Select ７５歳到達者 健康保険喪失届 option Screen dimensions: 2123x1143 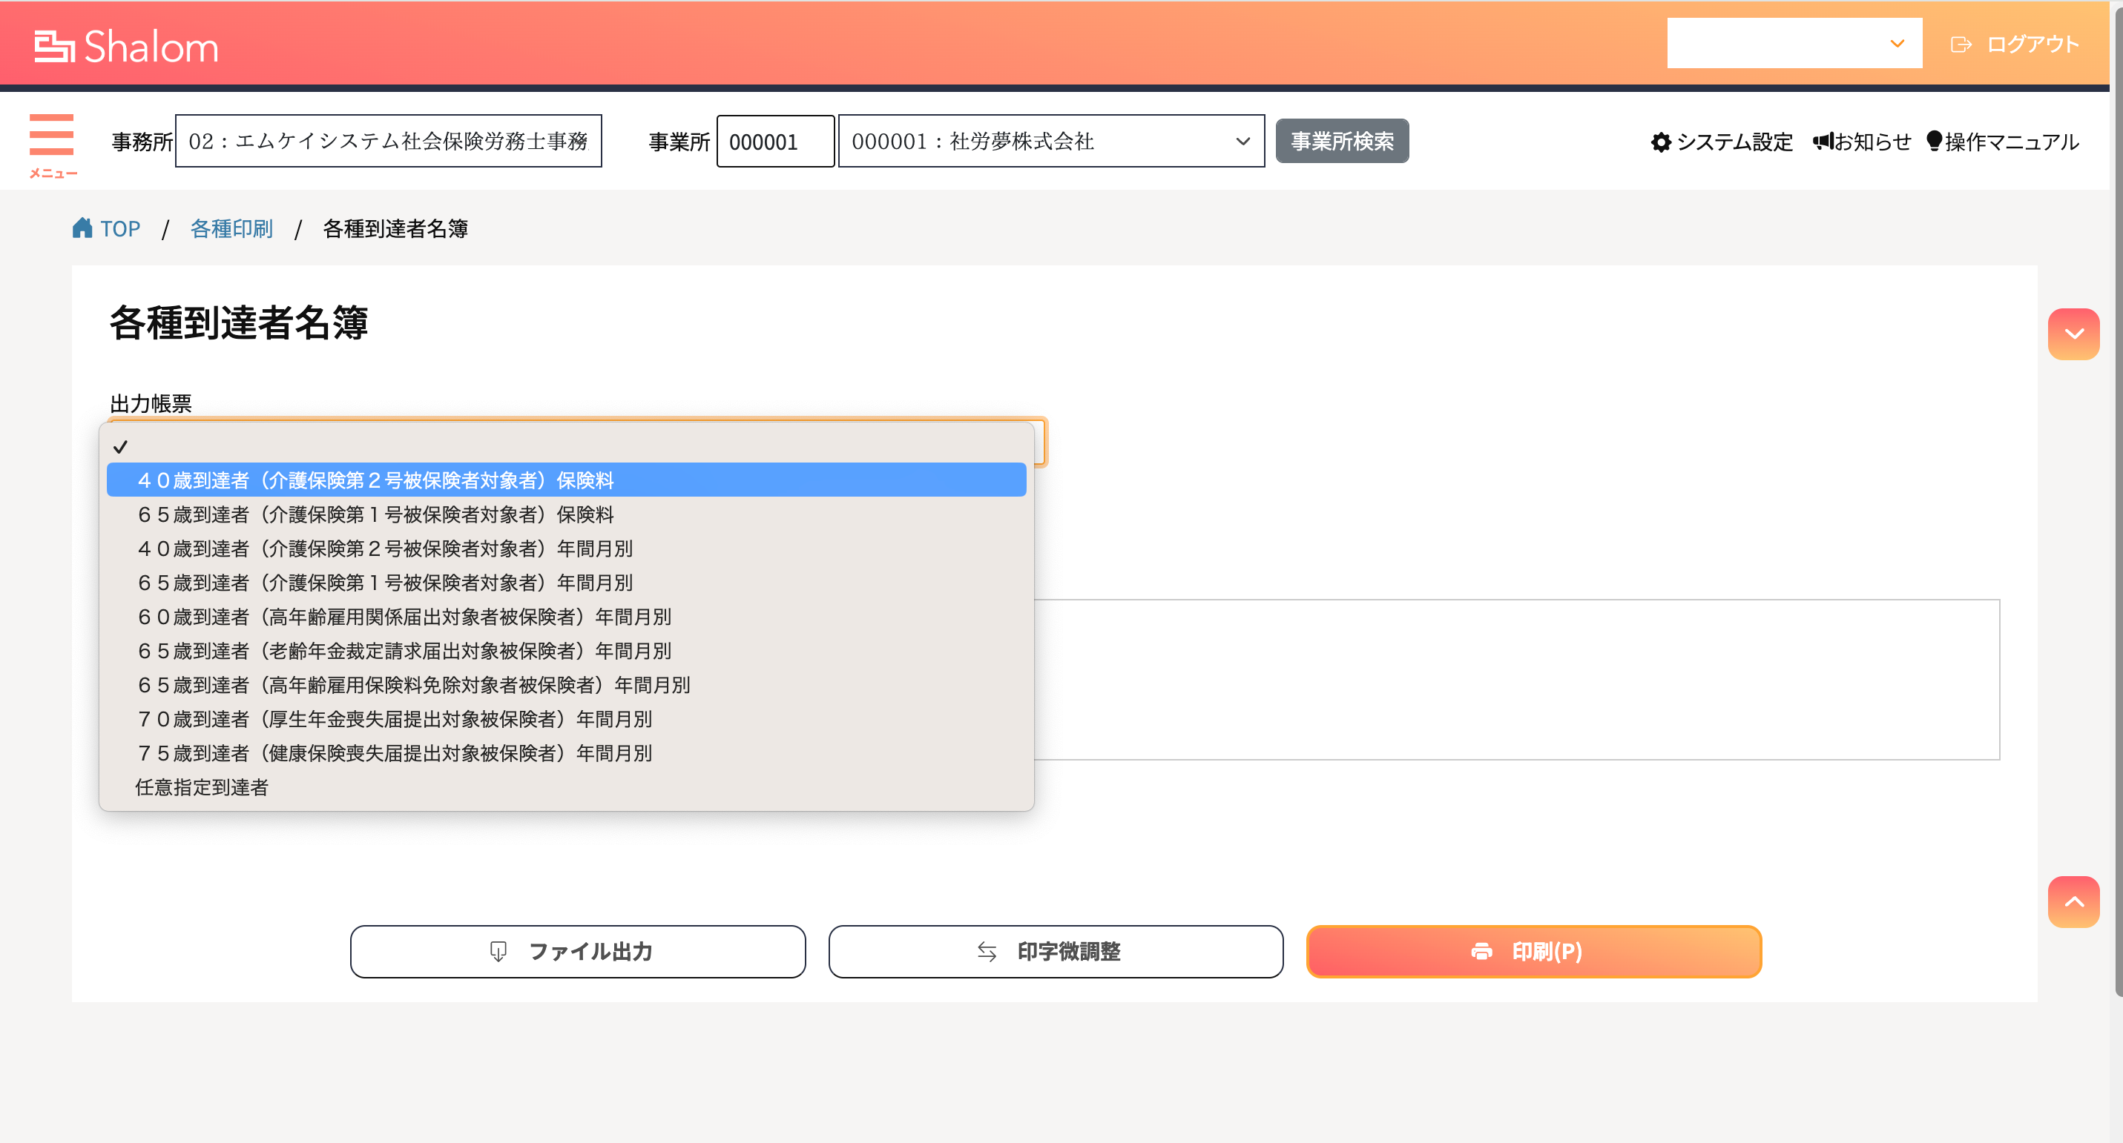click(566, 754)
